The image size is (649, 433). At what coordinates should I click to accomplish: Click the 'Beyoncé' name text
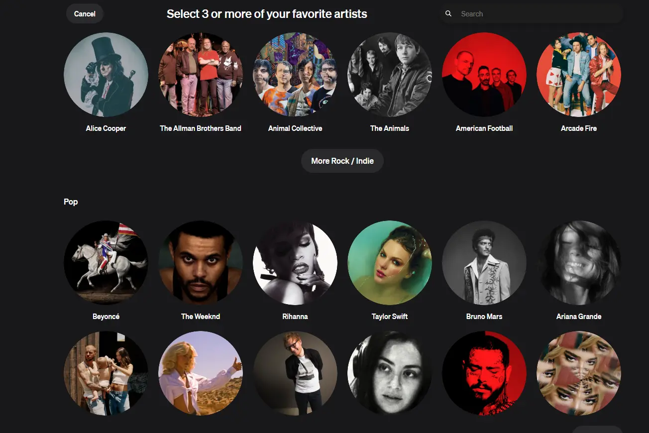click(106, 317)
